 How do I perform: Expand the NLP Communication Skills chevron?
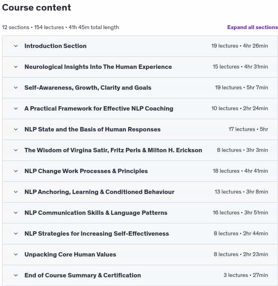16,213
